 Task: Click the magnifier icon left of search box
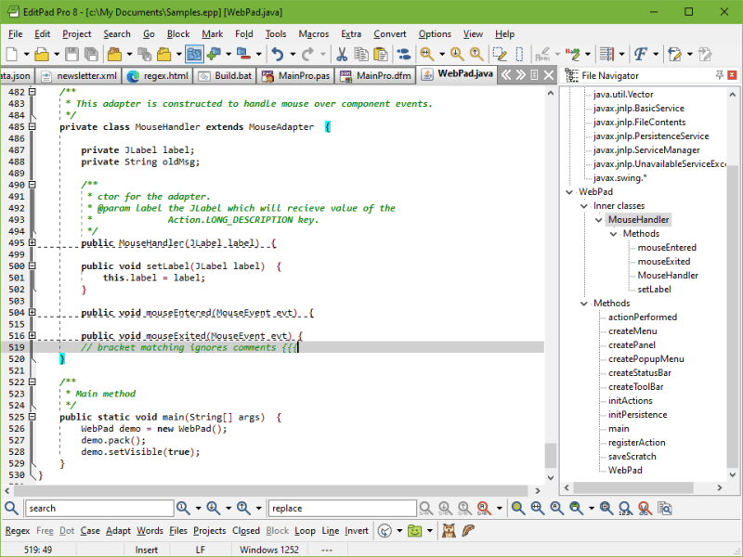(11, 508)
